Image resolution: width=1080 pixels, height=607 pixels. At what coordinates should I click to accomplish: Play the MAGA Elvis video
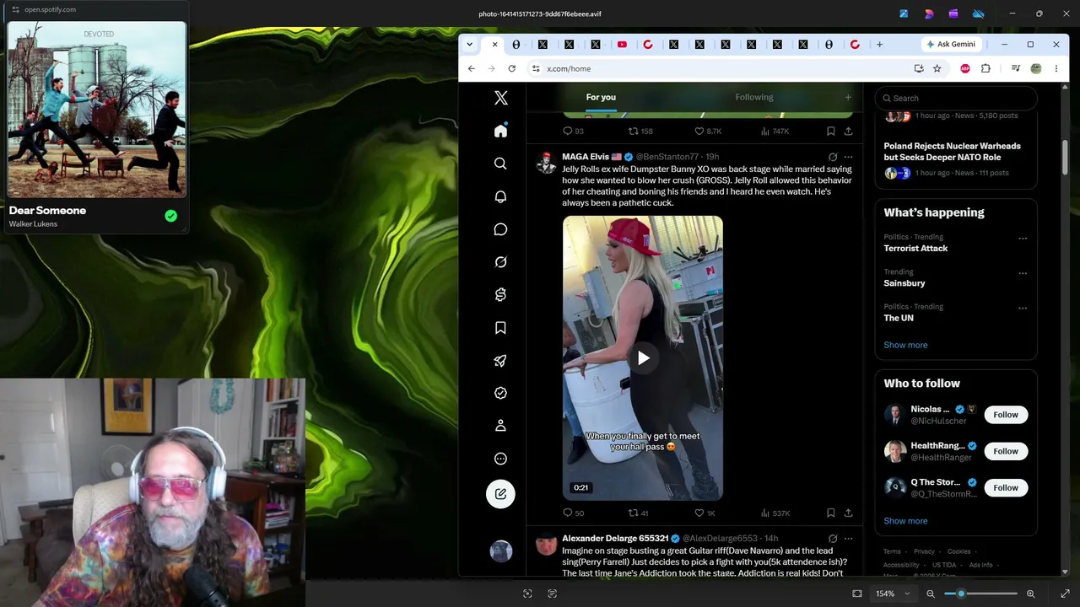coord(643,358)
